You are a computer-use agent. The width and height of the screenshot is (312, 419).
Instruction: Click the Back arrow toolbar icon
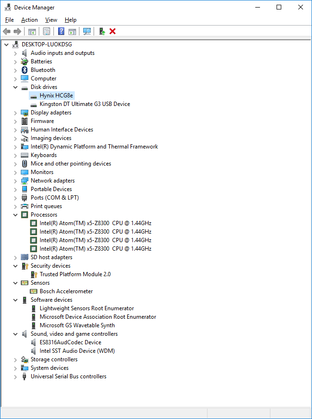point(7,32)
